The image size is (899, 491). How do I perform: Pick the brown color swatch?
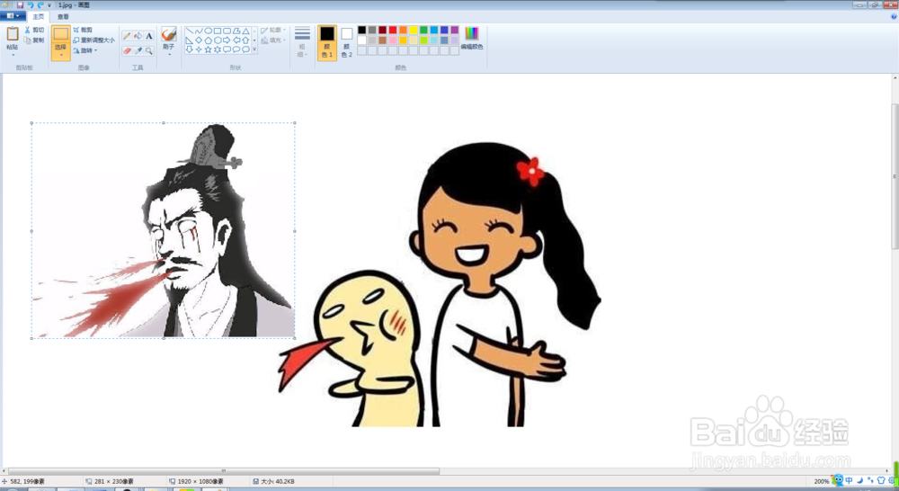click(382, 40)
